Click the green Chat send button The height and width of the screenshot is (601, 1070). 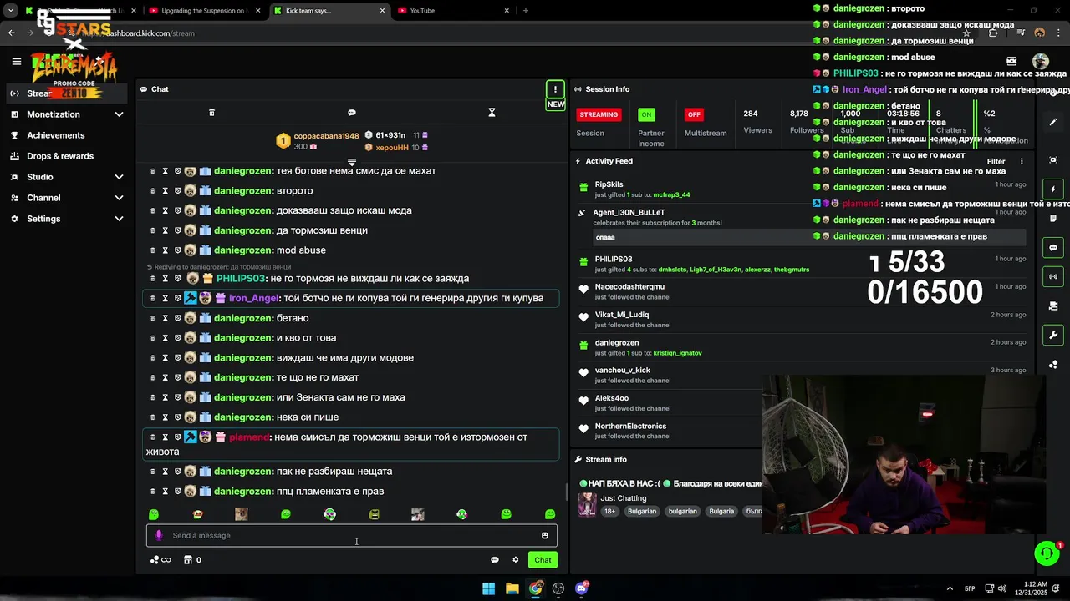click(x=543, y=560)
